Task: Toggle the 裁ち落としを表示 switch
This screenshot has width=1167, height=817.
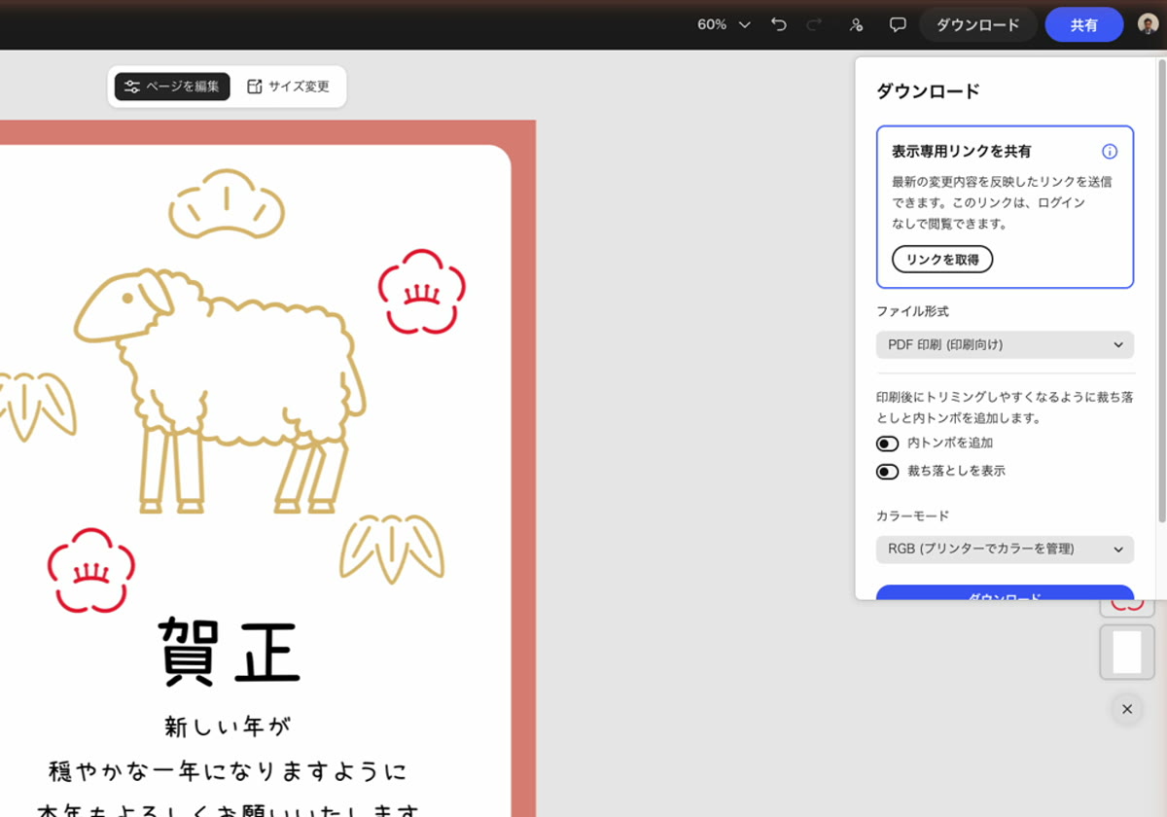Action: coord(887,472)
